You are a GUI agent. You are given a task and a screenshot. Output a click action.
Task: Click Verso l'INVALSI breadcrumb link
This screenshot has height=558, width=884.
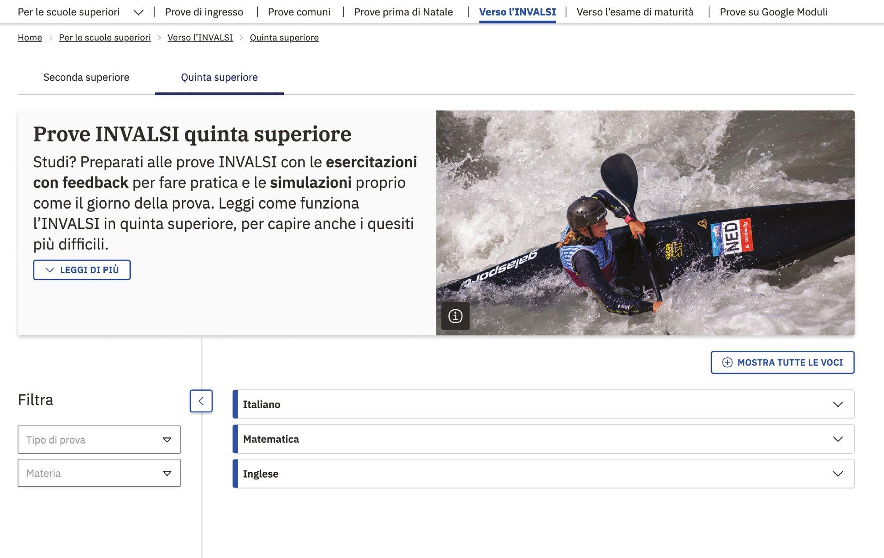point(200,38)
